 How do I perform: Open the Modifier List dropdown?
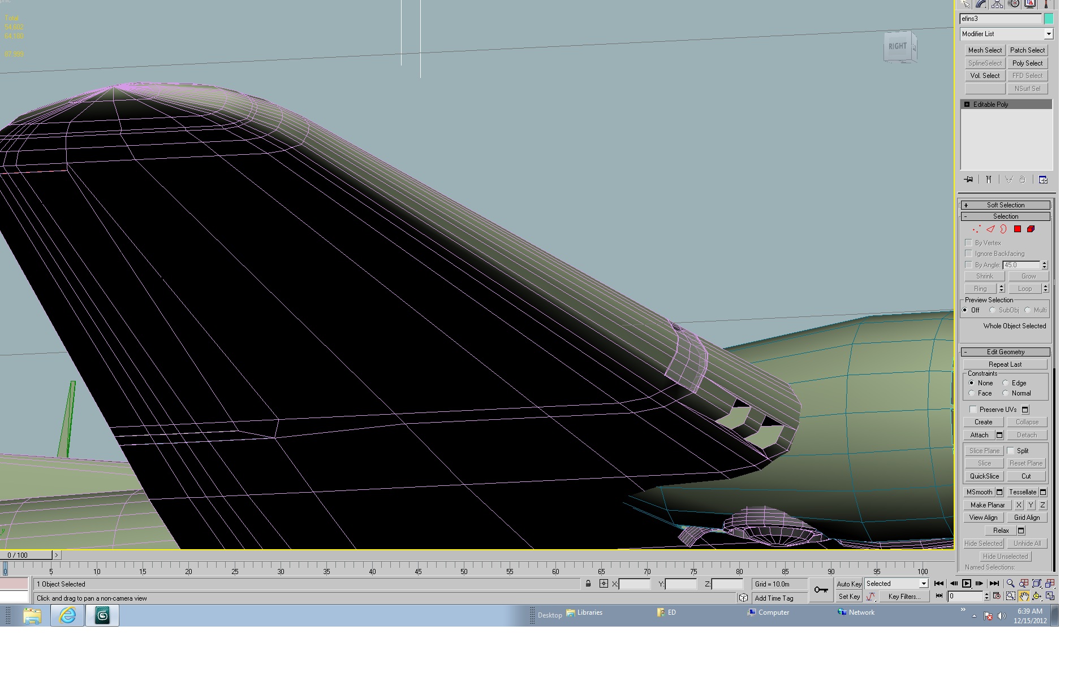pos(1006,34)
